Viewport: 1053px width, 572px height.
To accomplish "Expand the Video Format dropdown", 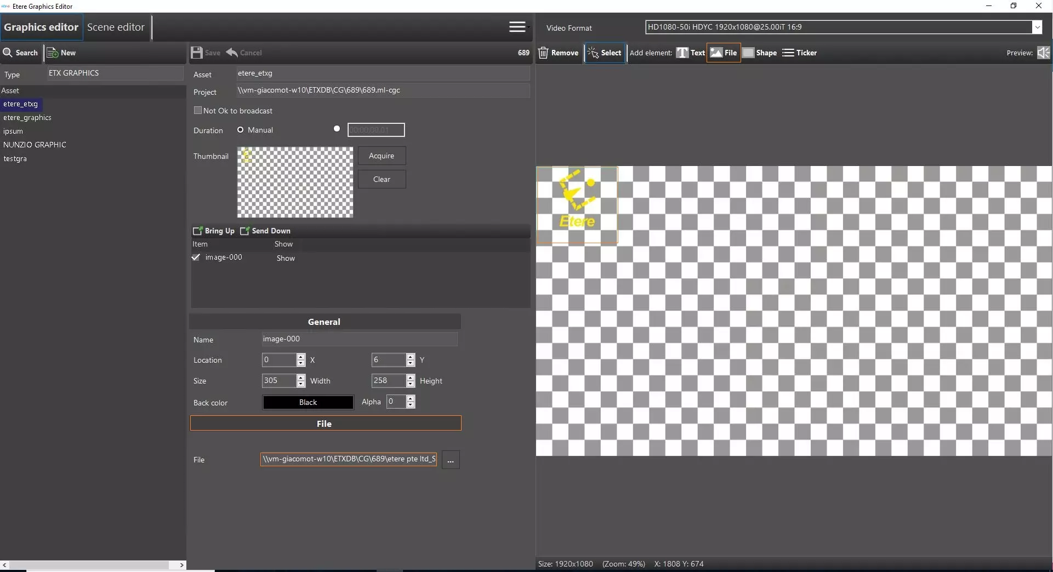I will [x=1037, y=27].
